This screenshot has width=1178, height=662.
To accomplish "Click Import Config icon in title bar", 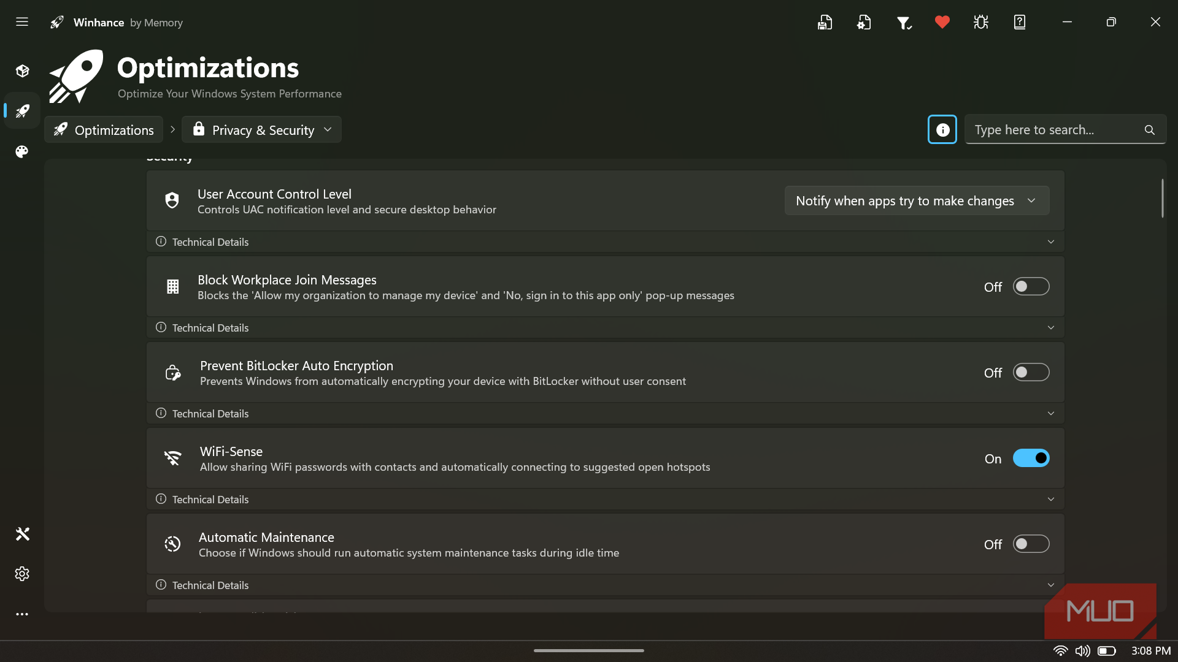I will (x=864, y=23).
